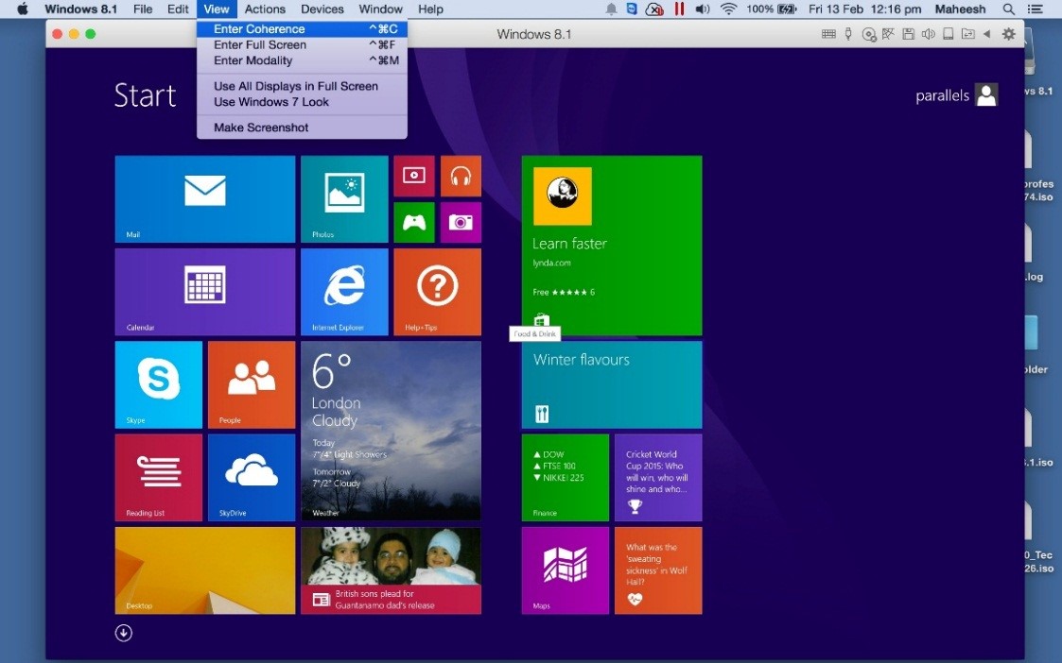Open the Parallels configuration gear

point(1008,34)
